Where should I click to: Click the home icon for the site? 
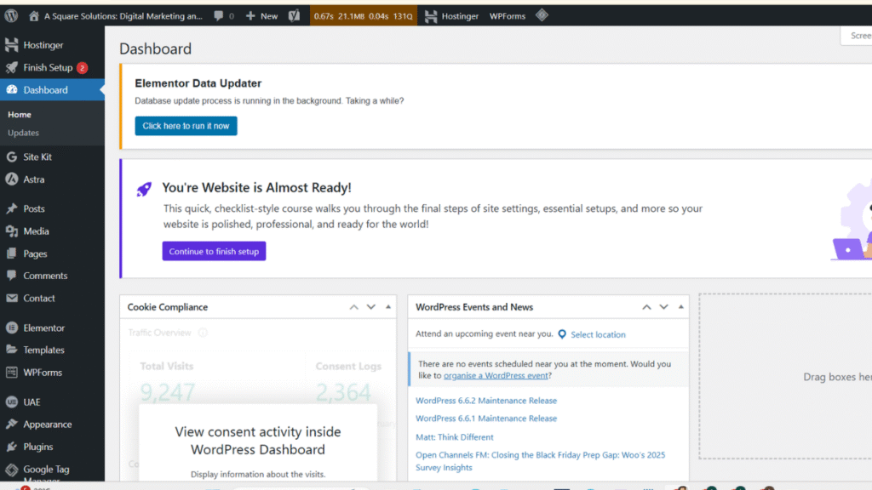tap(34, 16)
